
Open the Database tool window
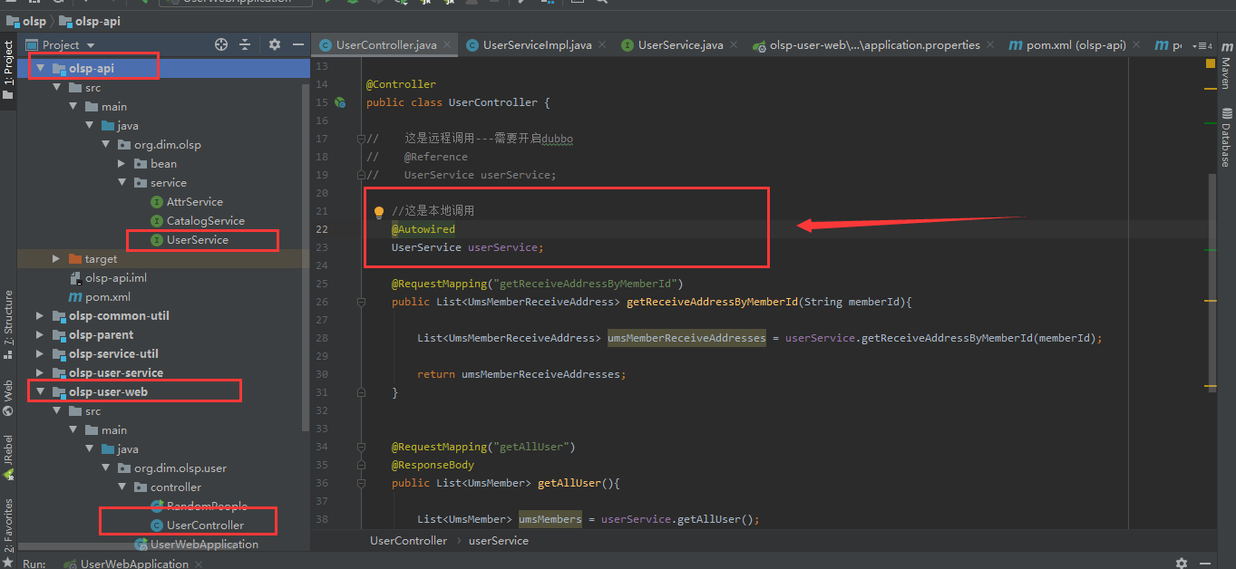[x=1226, y=137]
